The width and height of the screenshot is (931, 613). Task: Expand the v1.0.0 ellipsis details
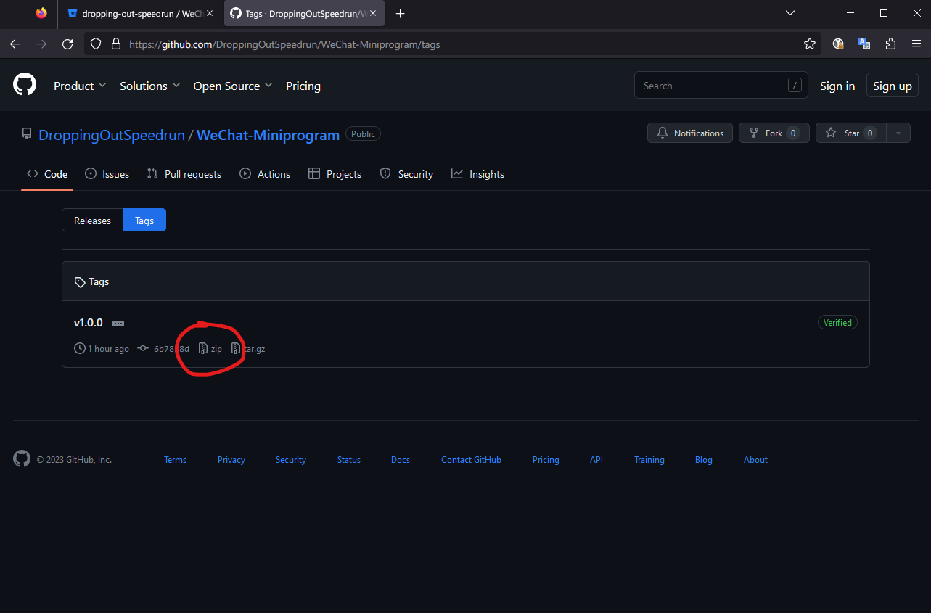pyautogui.click(x=118, y=324)
